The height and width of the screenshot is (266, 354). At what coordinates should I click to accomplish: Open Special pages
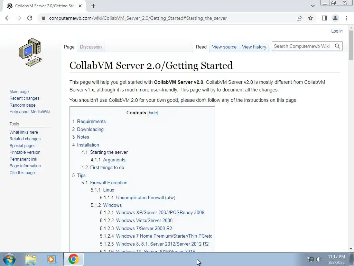(x=22, y=146)
